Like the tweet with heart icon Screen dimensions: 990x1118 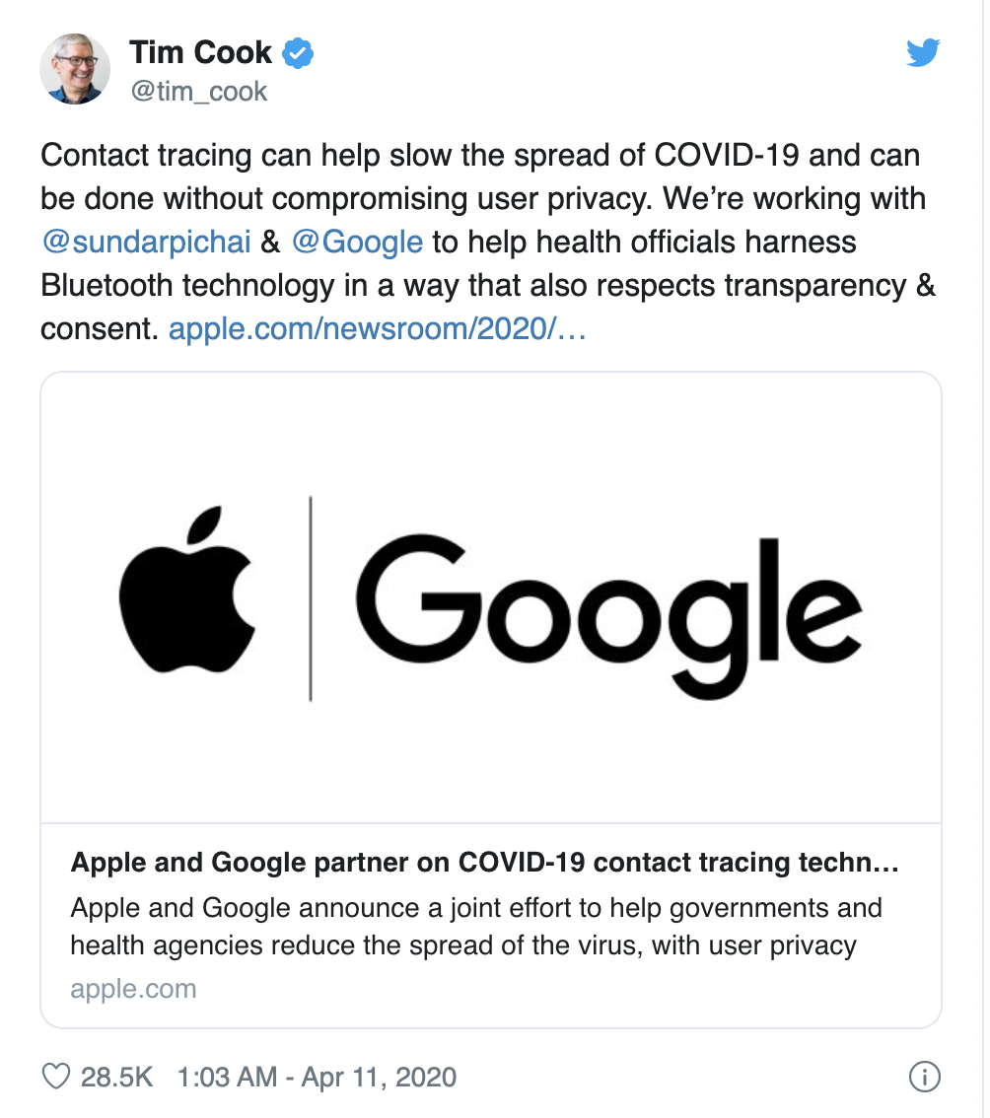[56, 1077]
